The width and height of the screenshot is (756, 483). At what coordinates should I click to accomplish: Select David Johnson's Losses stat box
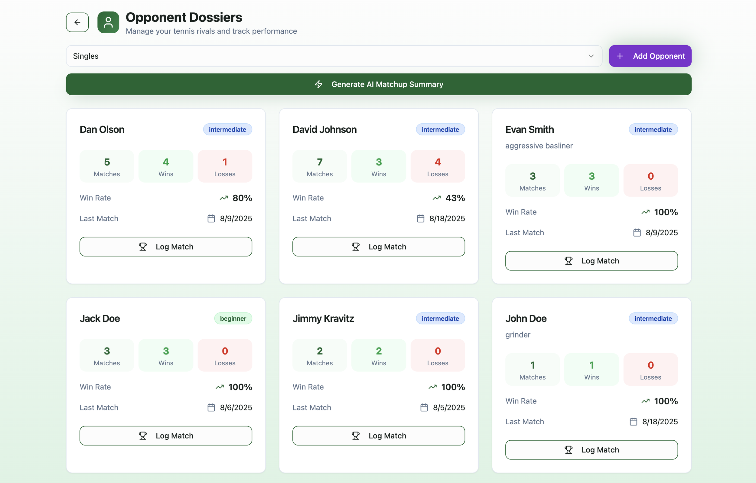437,166
